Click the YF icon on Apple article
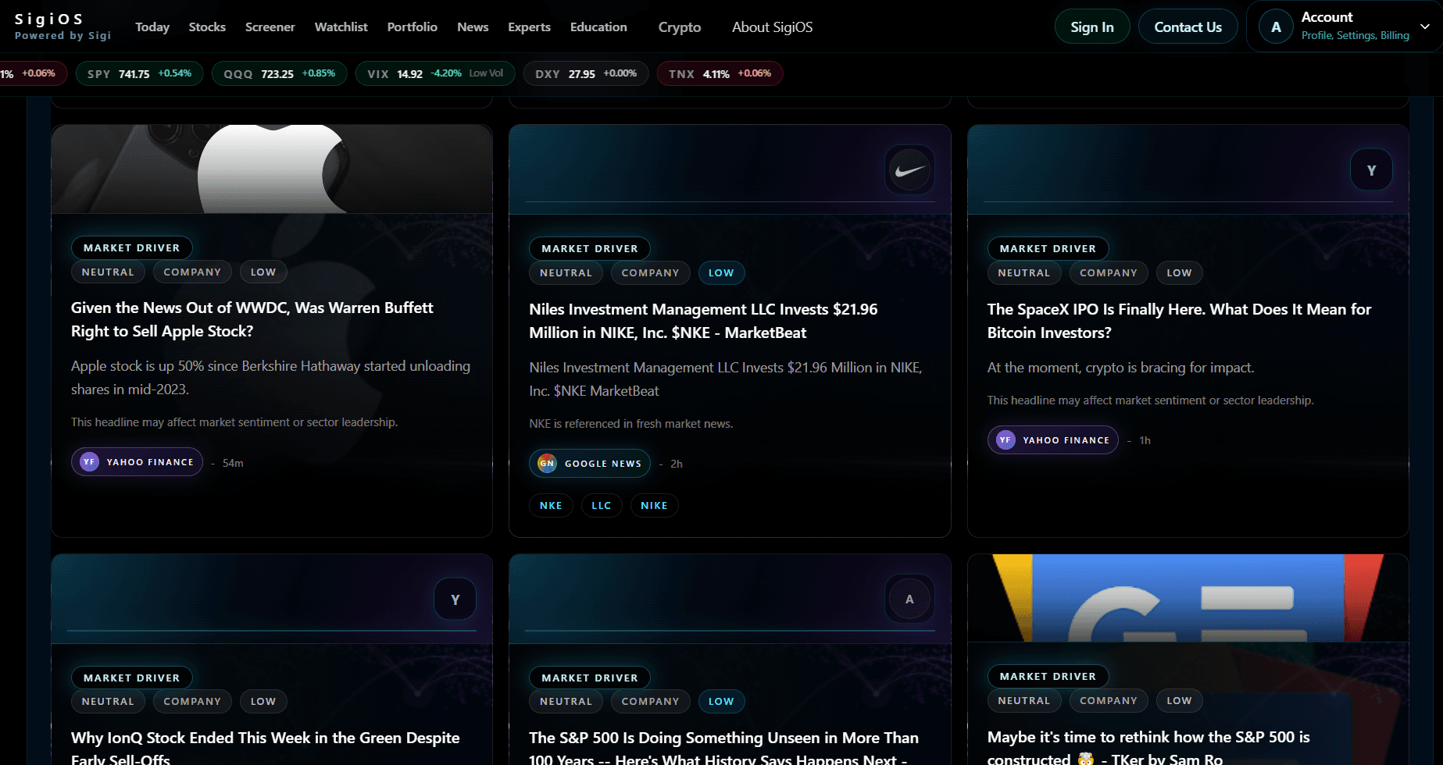1443x765 pixels. (89, 462)
